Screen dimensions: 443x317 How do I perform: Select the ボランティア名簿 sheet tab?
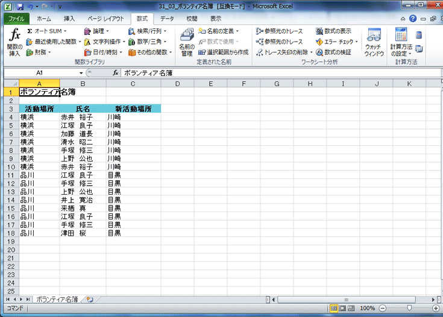pyautogui.click(x=57, y=300)
